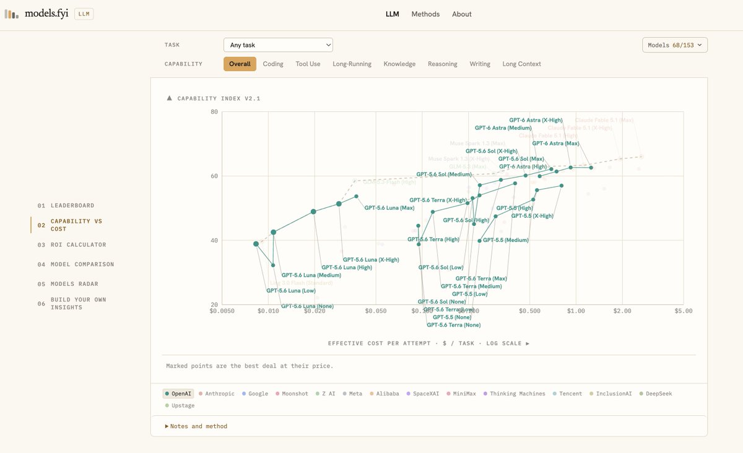Click the GPT-5.6 Luna (High) chart label
The image size is (743, 453).
(x=347, y=267)
